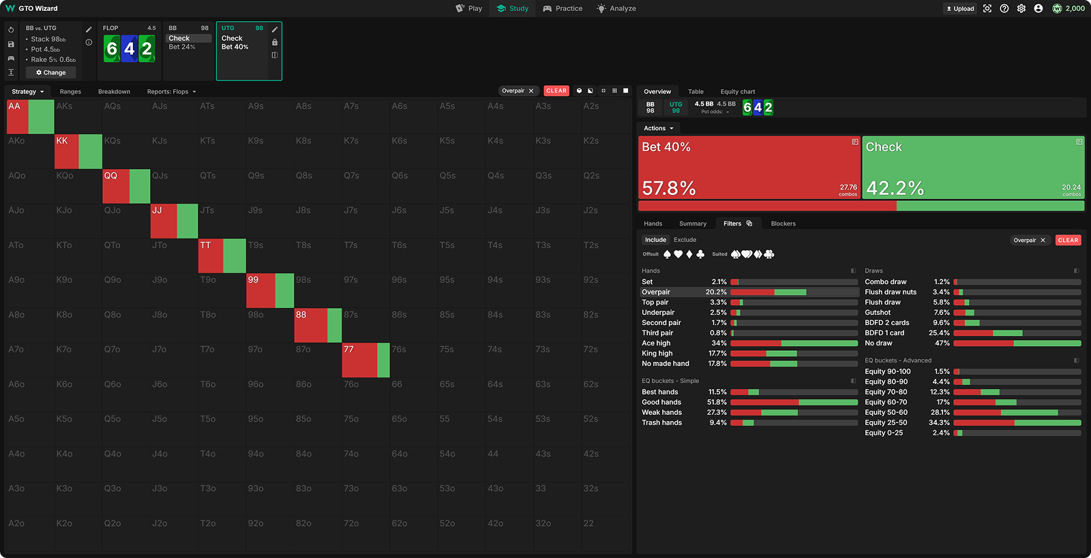This screenshot has height=558, width=1091.
Task: Switch filter mode to Exclude
Action: 685,240
